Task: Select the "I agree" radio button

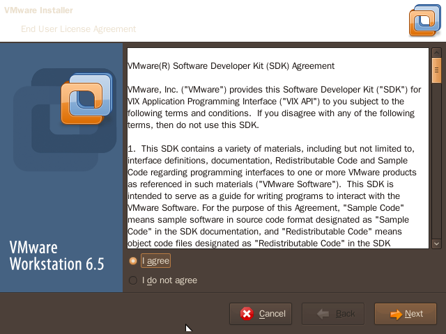Action: pyautogui.click(x=133, y=261)
